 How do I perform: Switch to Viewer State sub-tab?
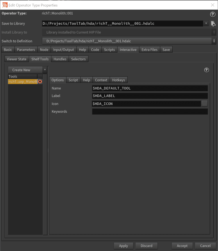point(17,59)
